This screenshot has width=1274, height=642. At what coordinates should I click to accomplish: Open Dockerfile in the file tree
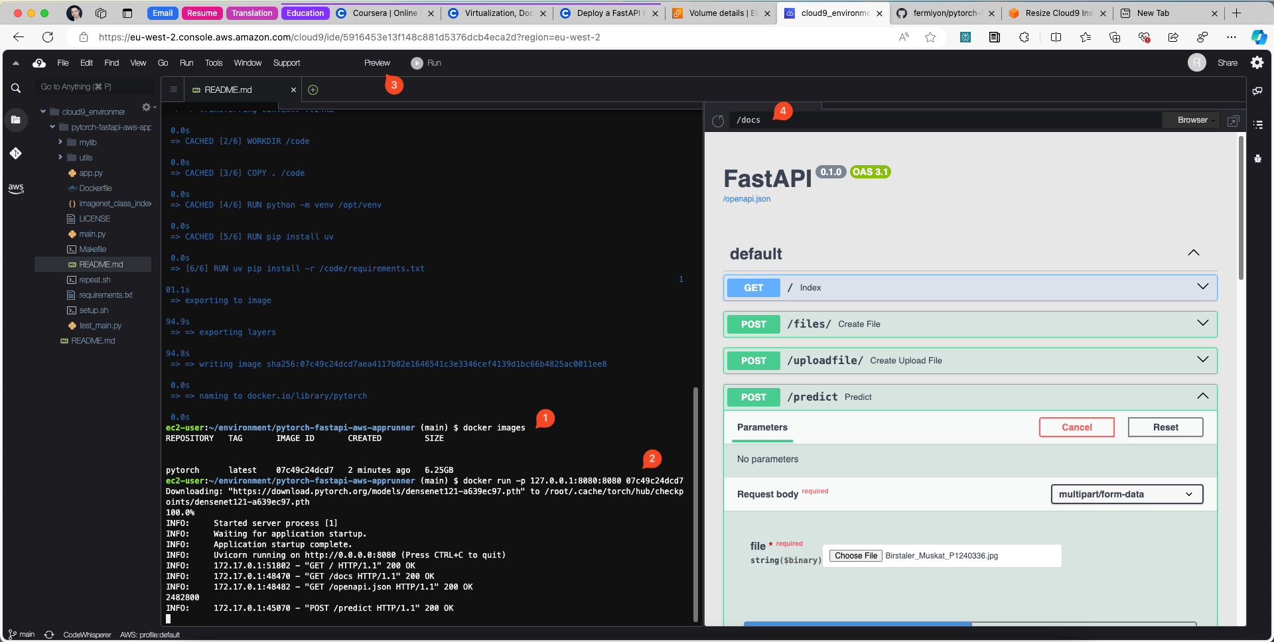click(x=95, y=188)
